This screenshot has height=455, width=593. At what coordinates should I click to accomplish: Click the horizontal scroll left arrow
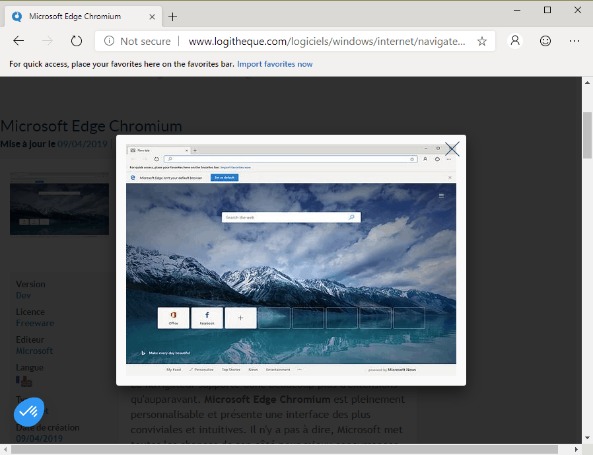pyautogui.click(x=5, y=449)
